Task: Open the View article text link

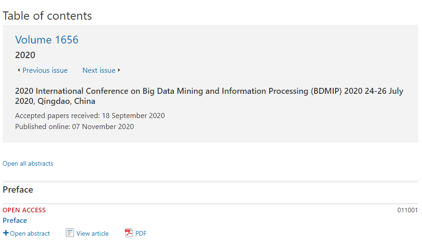Action: (x=92, y=233)
